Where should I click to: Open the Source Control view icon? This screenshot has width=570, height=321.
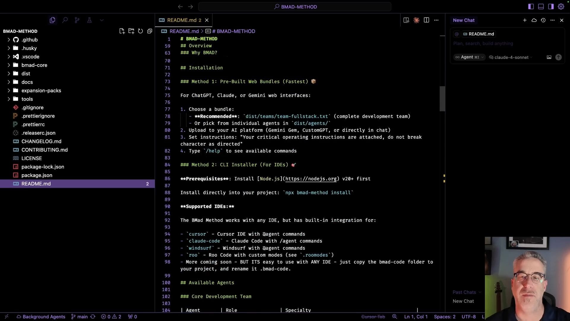click(77, 20)
